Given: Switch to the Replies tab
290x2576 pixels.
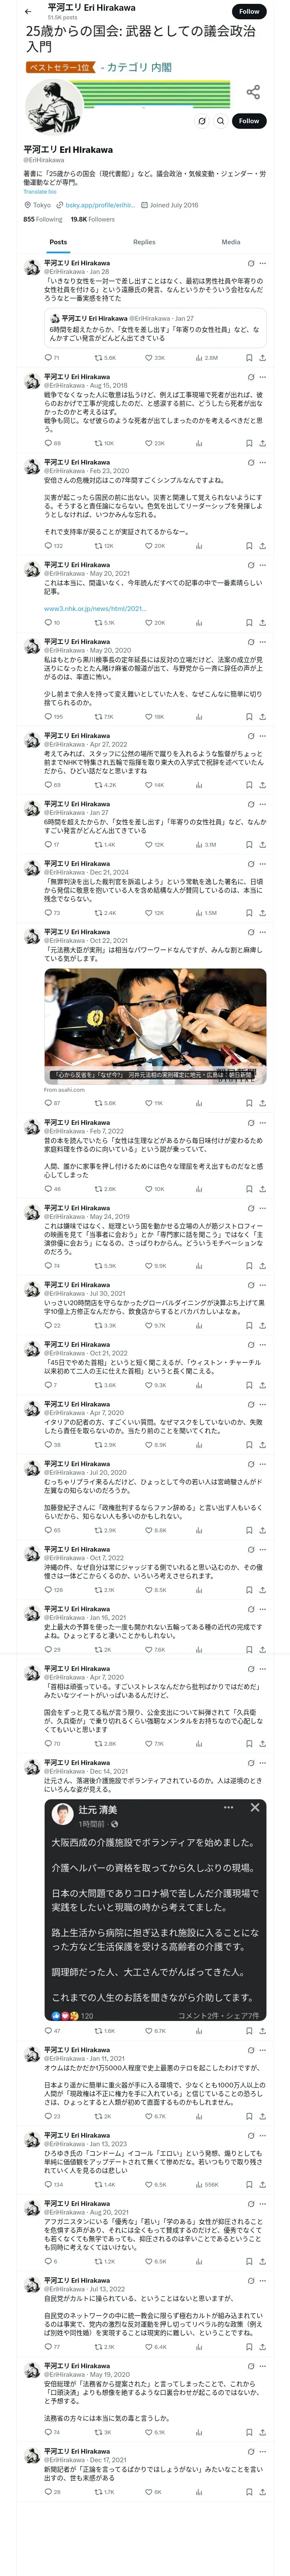Looking at the screenshot, I should click(x=144, y=242).
